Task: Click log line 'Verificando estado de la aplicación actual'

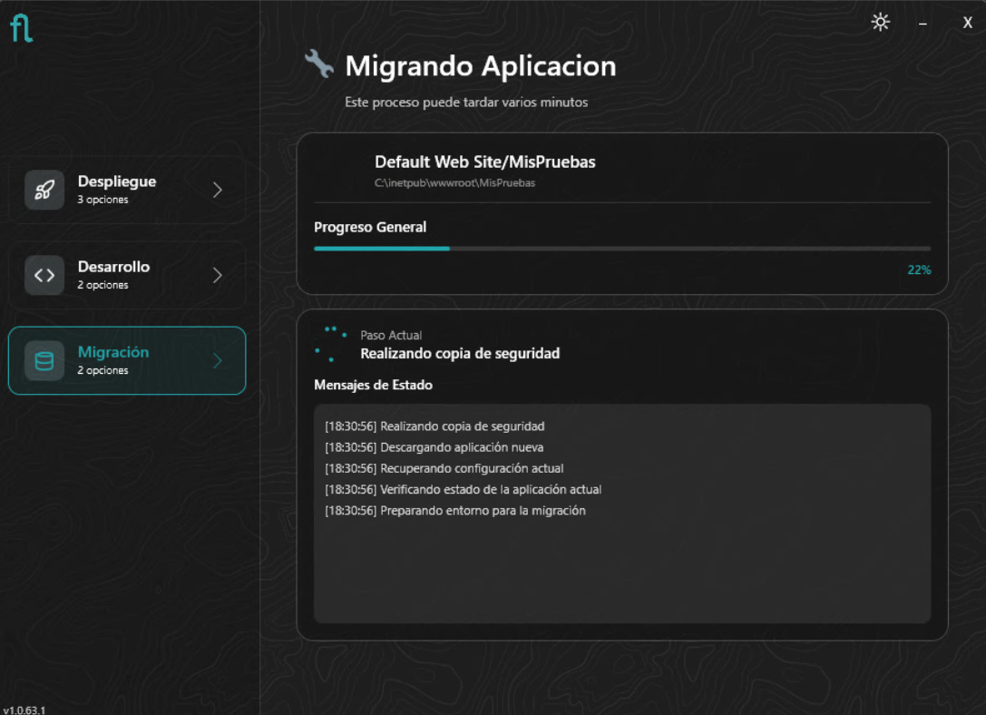Action: pos(463,489)
